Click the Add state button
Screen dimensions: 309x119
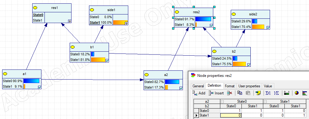199,93
